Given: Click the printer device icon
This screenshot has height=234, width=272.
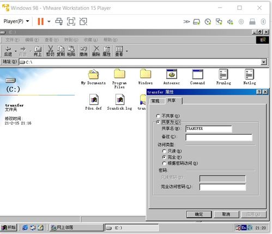Looking at the screenshot, I should click(252, 22).
